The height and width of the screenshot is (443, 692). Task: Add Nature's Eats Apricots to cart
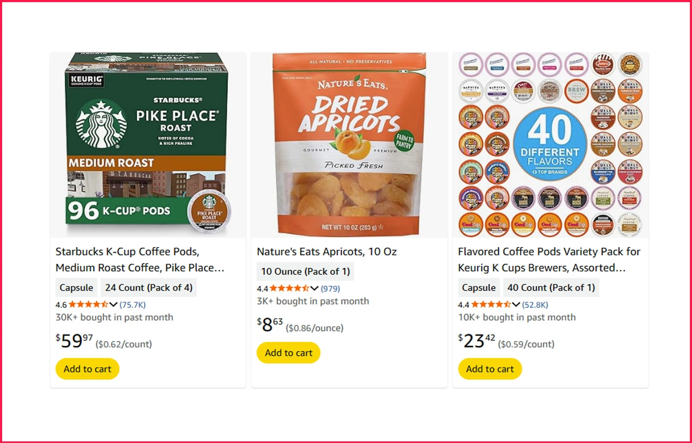(x=289, y=353)
